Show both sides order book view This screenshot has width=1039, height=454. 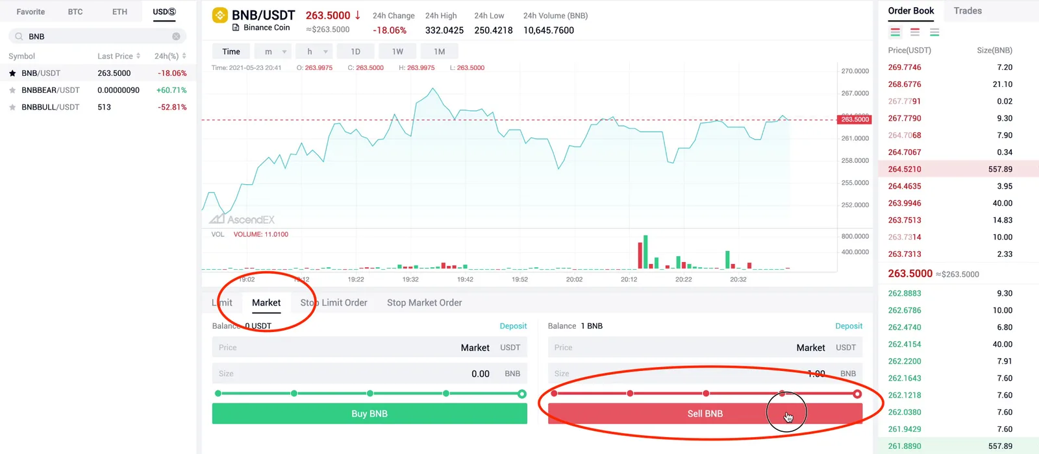coord(895,32)
